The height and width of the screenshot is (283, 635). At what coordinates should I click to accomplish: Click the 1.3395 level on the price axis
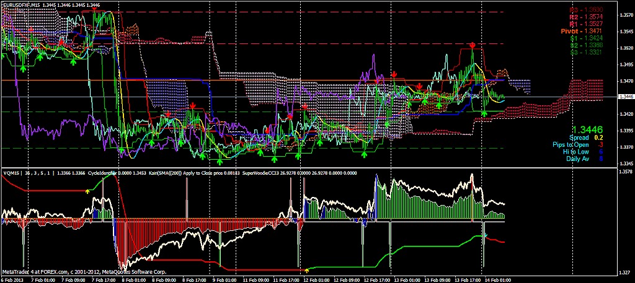pos(625,131)
